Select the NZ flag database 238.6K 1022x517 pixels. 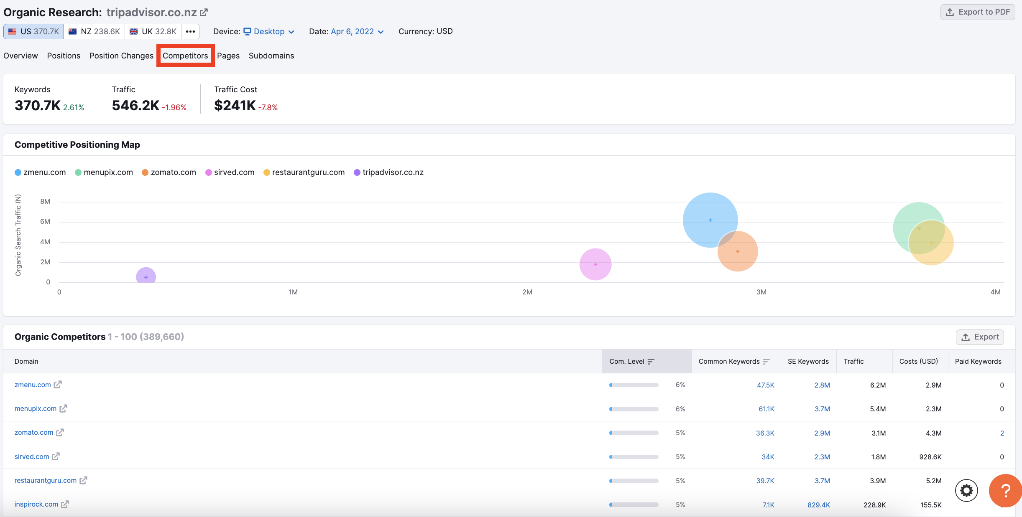95,31
